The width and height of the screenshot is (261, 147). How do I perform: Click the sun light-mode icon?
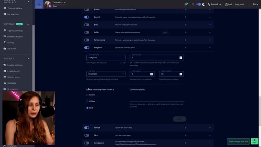click(193, 4)
